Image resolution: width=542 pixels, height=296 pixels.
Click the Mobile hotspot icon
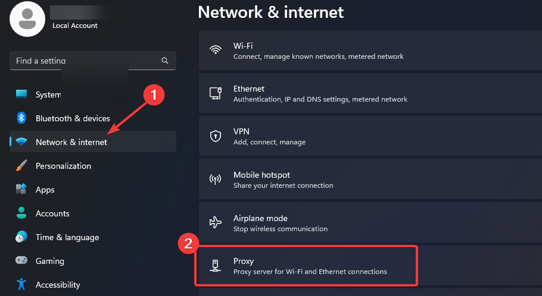coord(216,180)
